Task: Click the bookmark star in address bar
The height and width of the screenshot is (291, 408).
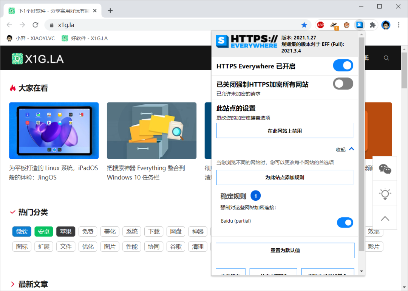Action: coord(304,25)
